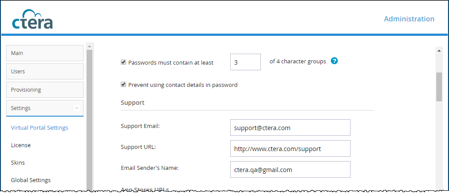This screenshot has width=449, height=193.
Task: Click the Support URL field
Action: coord(290,148)
